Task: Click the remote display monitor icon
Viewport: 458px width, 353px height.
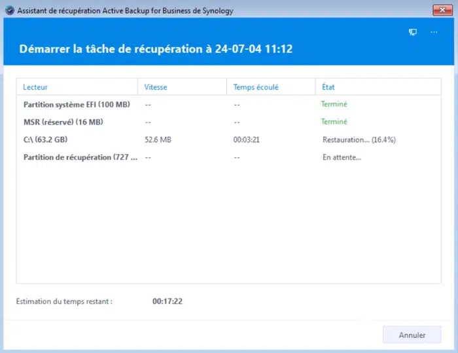Action: (x=413, y=32)
